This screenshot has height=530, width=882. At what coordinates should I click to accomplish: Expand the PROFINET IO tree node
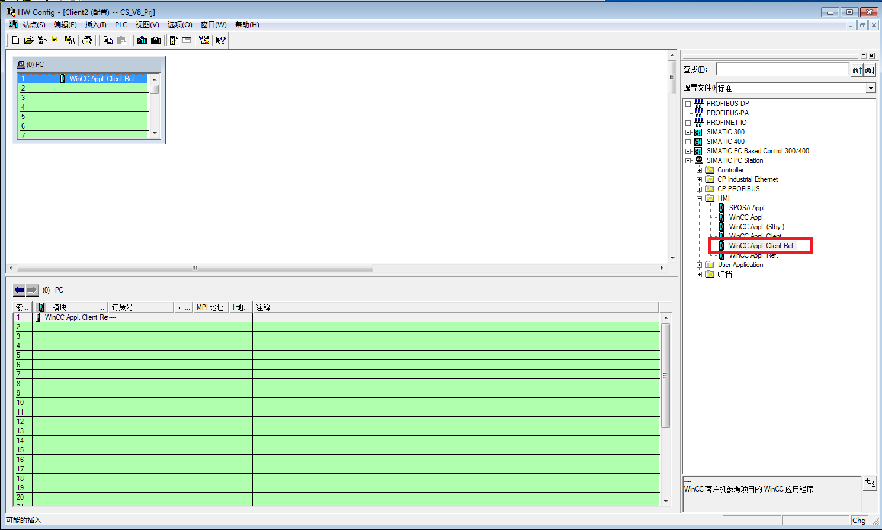tap(688, 123)
